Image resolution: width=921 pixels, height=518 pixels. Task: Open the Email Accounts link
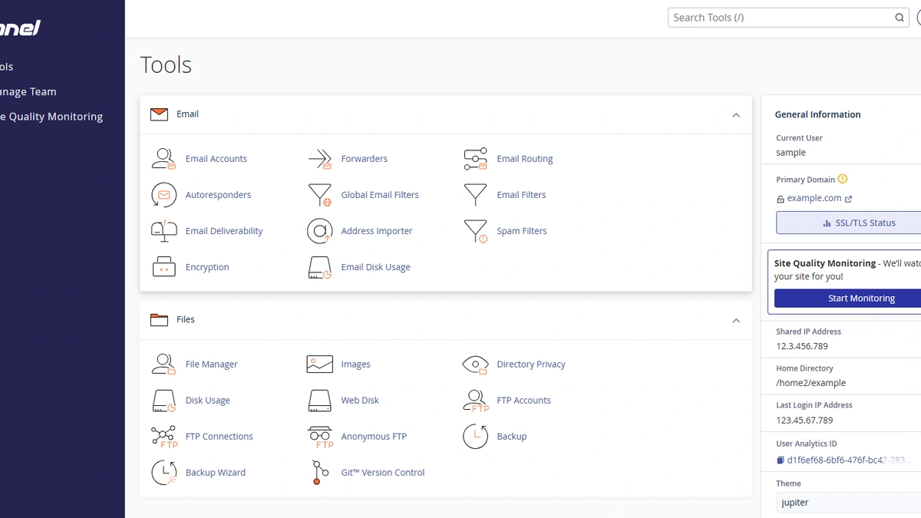(216, 159)
